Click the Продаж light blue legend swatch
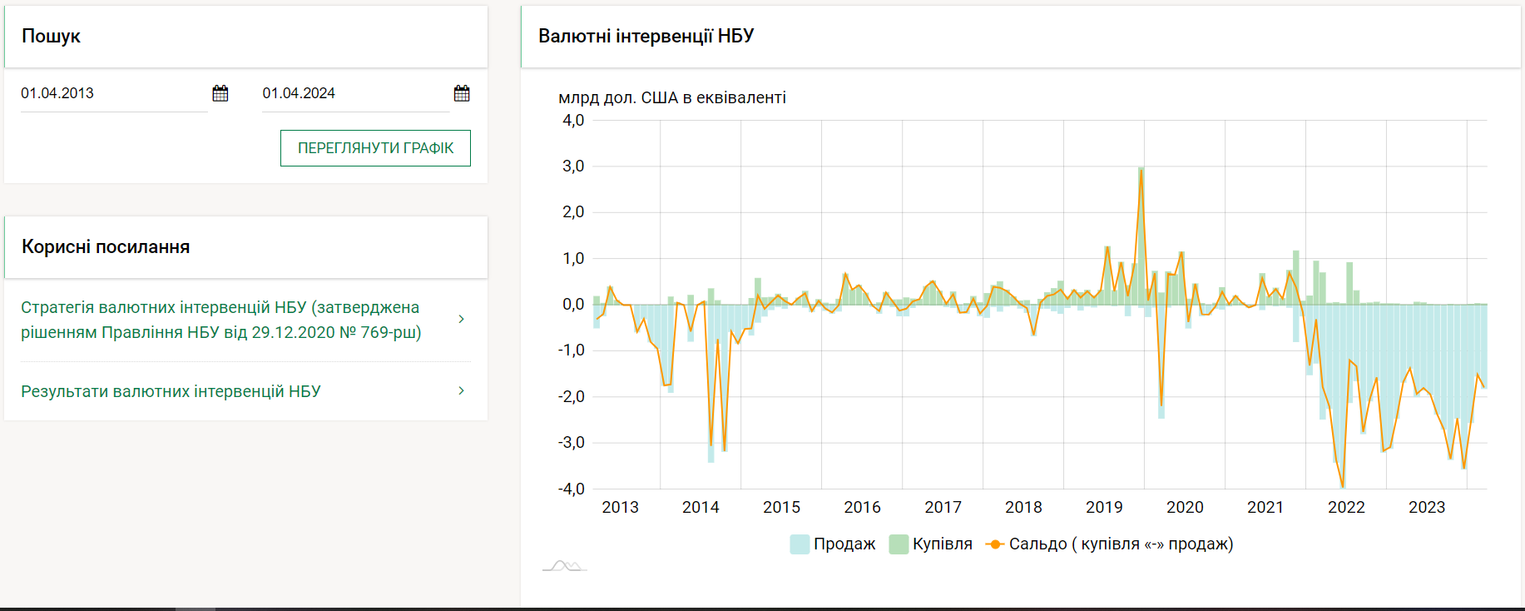The height and width of the screenshot is (611, 1525). [x=800, y=544]
